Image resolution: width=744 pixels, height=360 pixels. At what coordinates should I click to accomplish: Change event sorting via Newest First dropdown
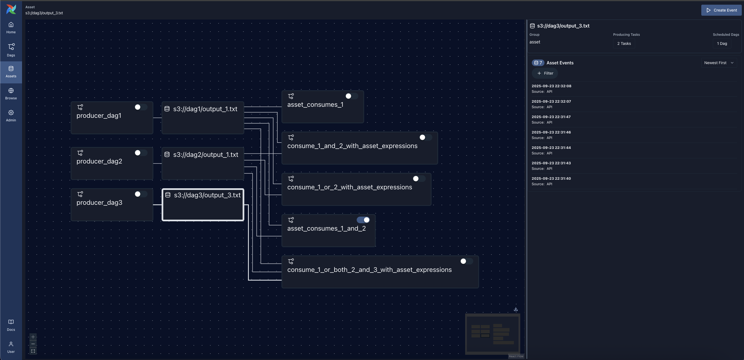pyautogui.click(x=719, y=62)
